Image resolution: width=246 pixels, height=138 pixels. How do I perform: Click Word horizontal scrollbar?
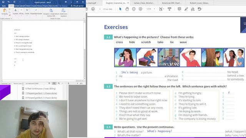click(x=42, y=81)
